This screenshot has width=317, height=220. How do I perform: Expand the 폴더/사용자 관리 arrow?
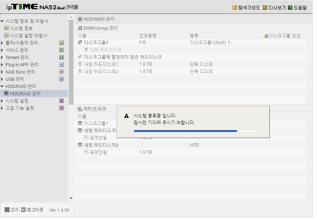click(x=2, y=43)
